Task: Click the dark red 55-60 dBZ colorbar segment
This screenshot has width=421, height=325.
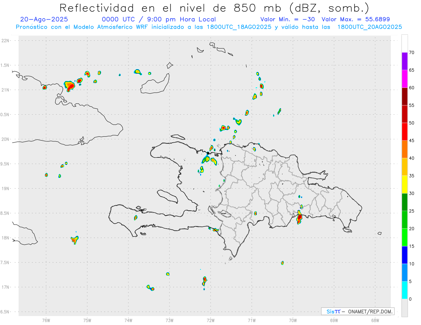Action: 405,96
